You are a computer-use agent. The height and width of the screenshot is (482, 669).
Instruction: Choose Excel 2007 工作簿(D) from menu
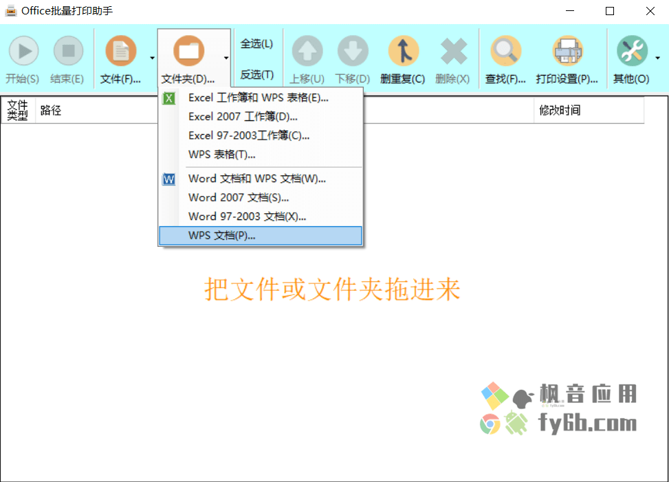pyautogui.click(x=261, y=116)
